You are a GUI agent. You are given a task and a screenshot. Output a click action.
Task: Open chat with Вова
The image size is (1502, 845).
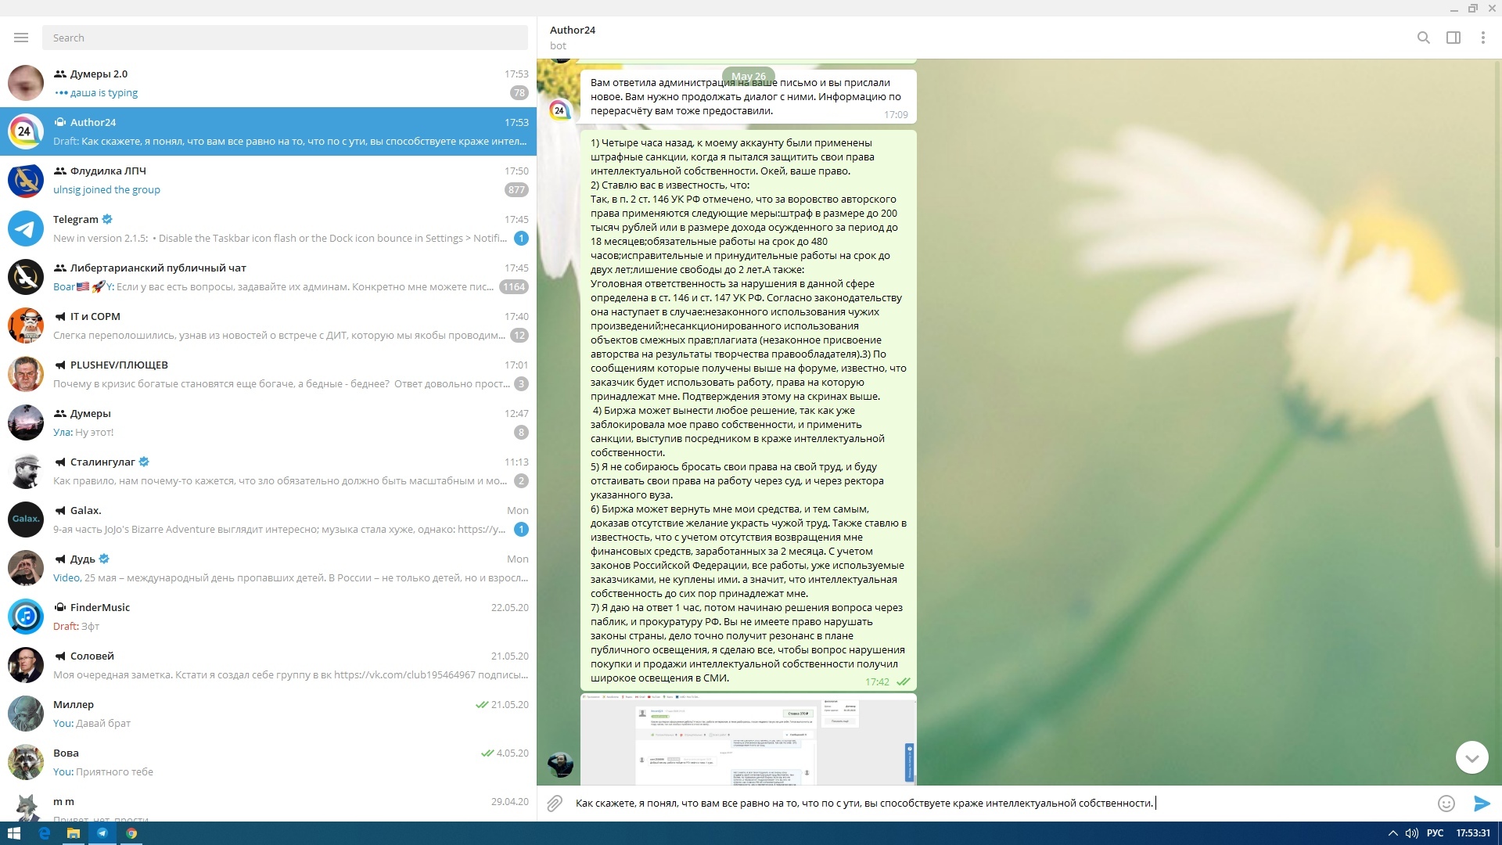(268, 762)
